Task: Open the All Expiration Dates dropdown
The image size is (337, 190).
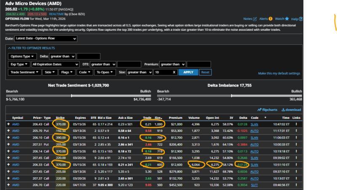Action: click(55, 64)
